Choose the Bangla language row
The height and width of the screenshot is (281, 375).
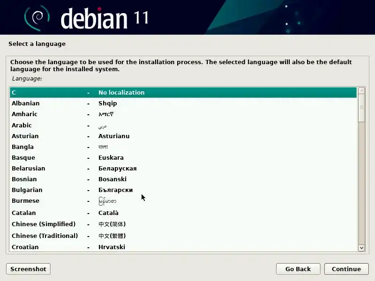tap(183, 147)
